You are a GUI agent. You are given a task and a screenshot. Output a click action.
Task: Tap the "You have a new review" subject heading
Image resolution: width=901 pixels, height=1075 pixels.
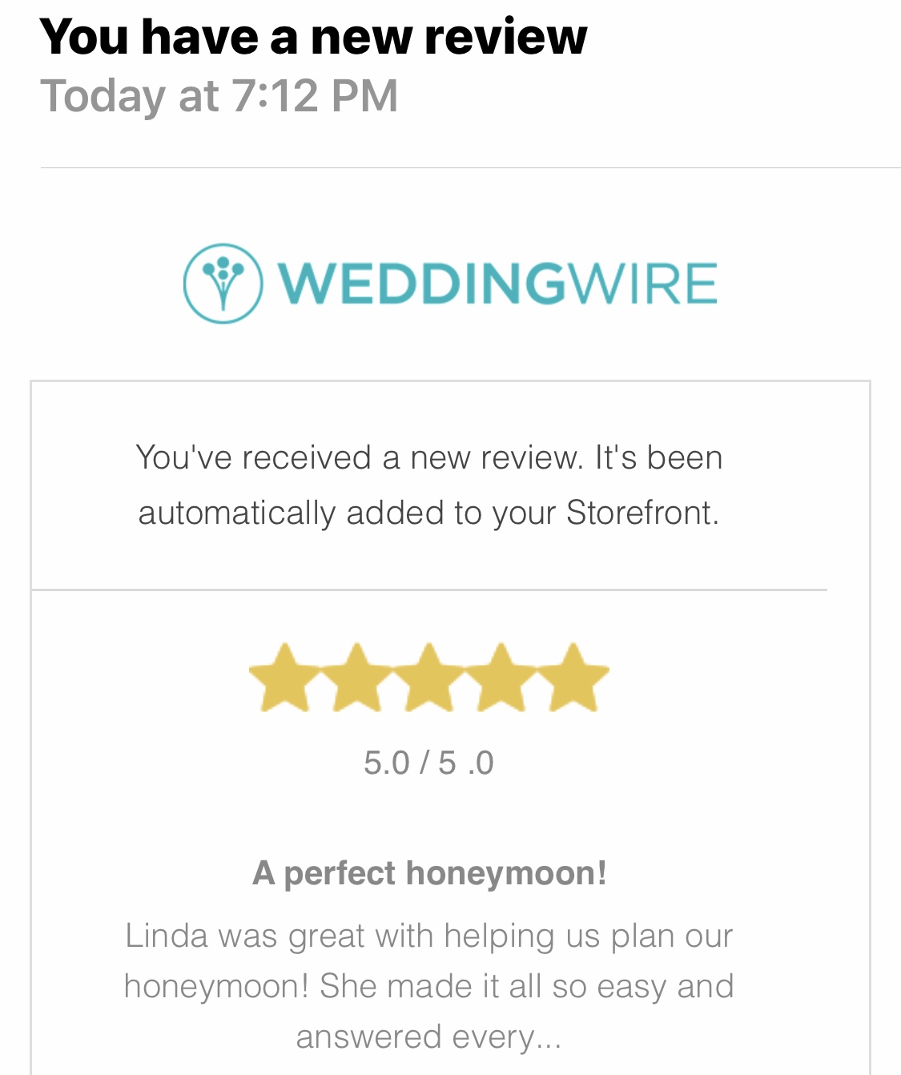[x=313, y=36]
